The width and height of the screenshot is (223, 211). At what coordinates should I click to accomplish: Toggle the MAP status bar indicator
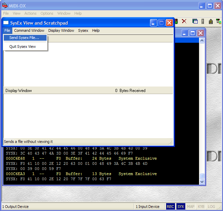(x=190, y=207)
